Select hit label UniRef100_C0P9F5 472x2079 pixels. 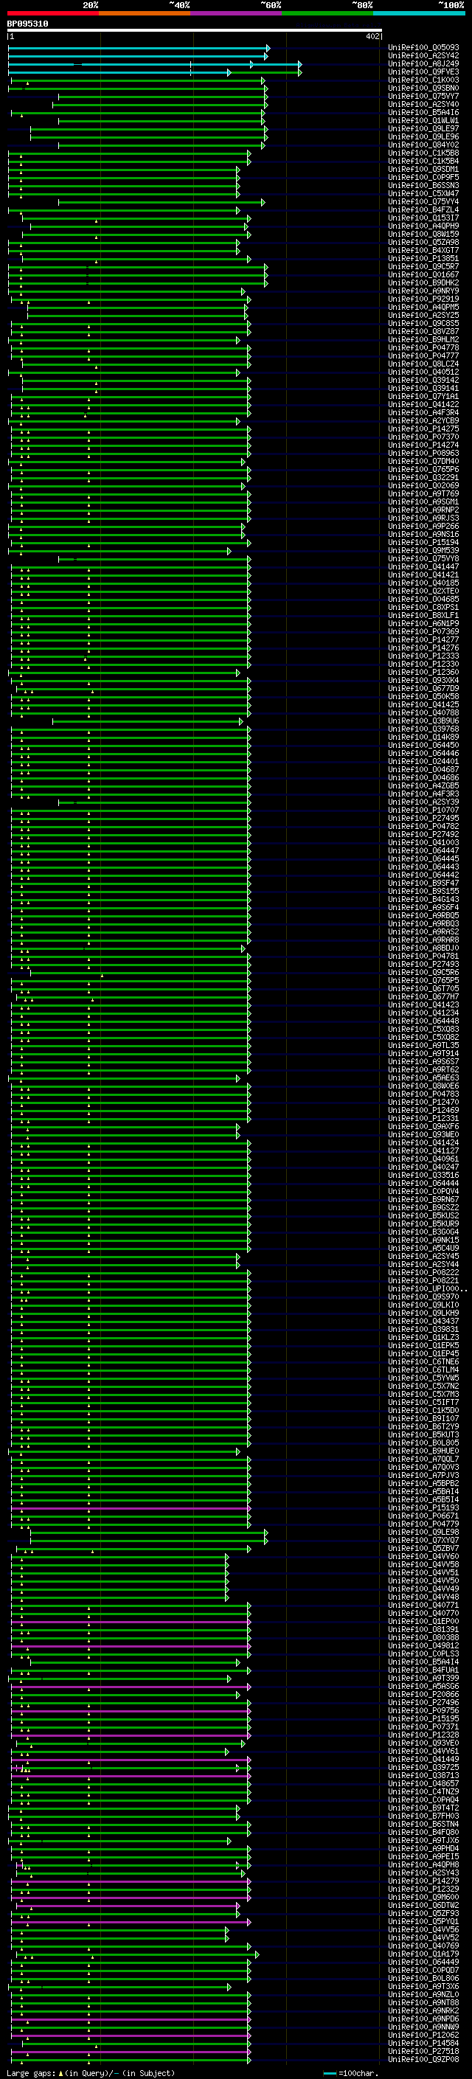click(x=423, y=178)
